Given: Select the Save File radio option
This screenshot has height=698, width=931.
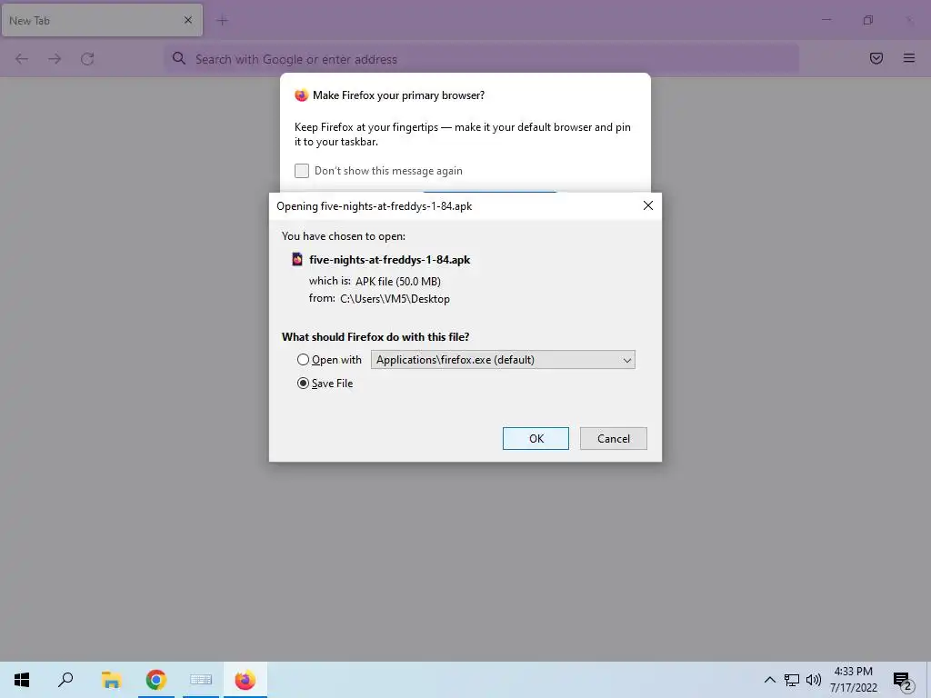Looking at the screenshot, I should (303, 384).
